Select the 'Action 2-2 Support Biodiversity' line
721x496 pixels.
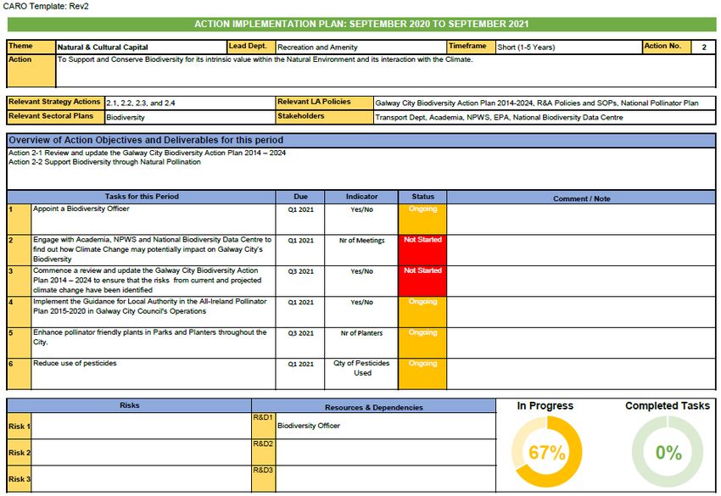tap(104, 162)
